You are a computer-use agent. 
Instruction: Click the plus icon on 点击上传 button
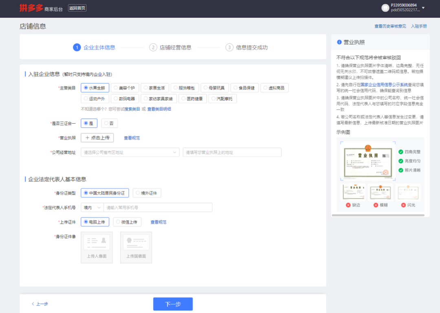[87, 138]
